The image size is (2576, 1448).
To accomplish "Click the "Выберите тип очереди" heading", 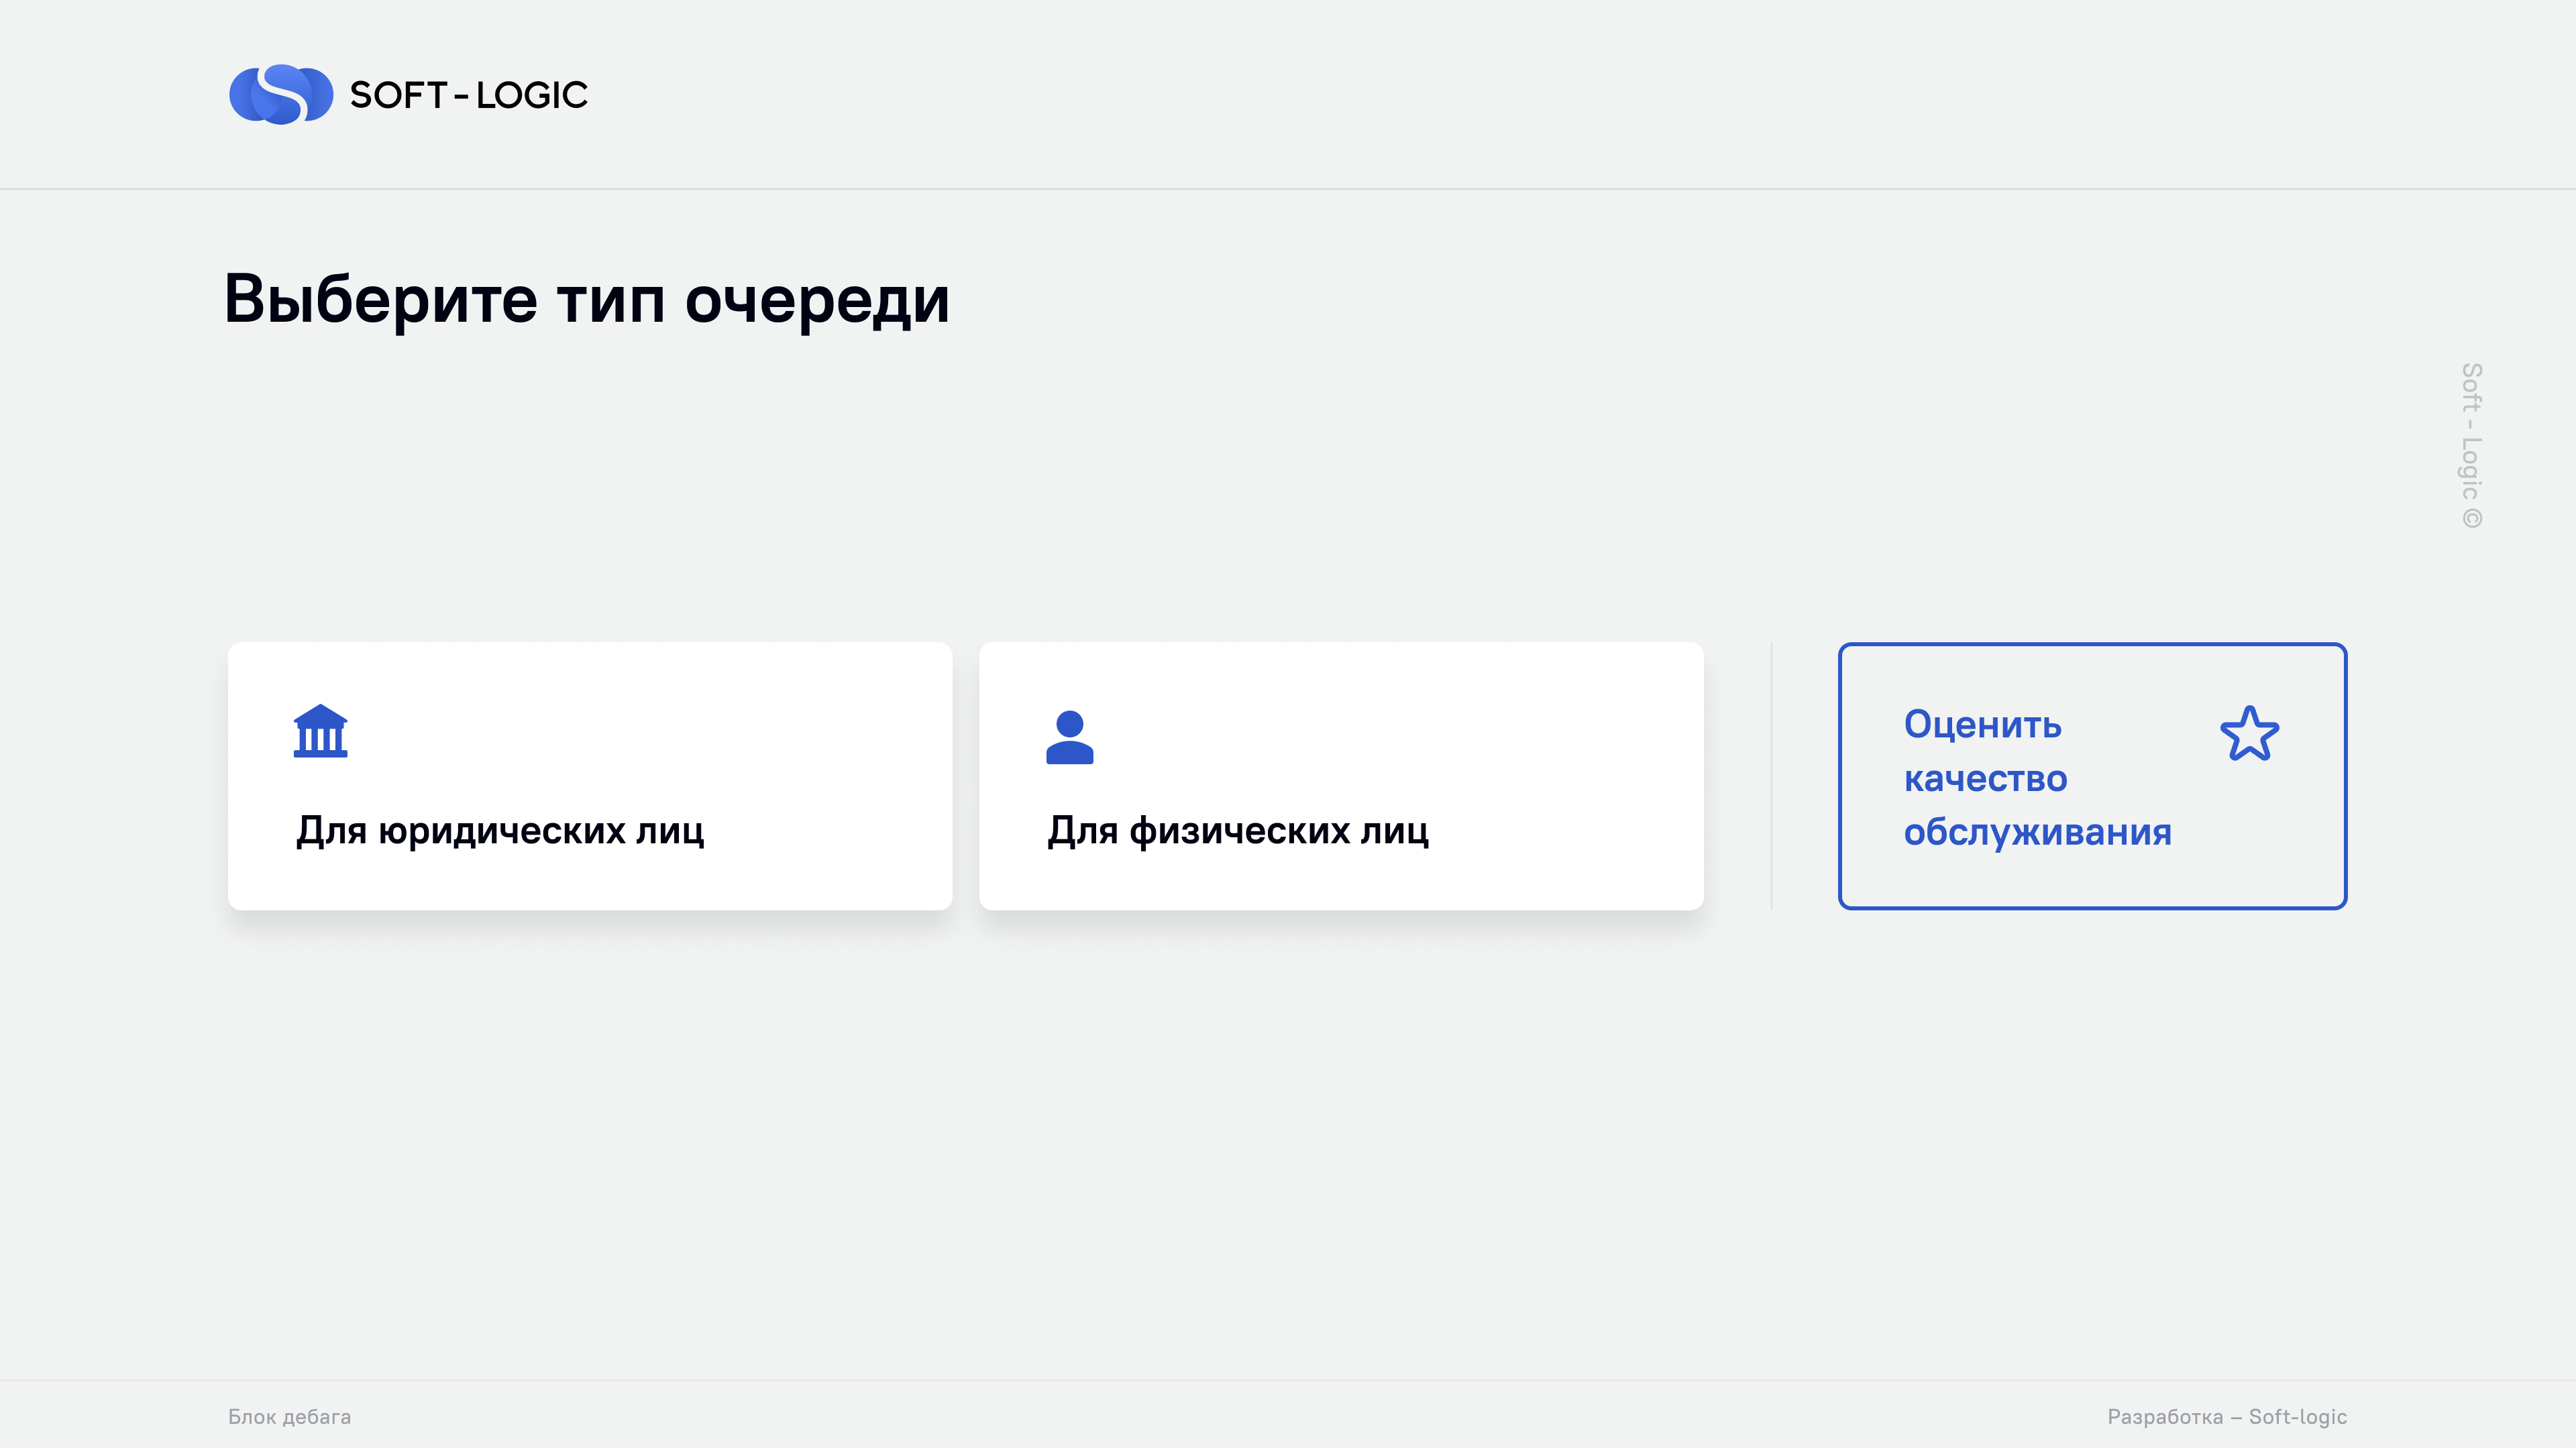I will [x=587, y=300].
